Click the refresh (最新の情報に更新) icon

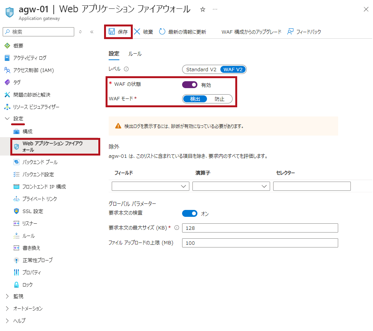coord(162,32)
